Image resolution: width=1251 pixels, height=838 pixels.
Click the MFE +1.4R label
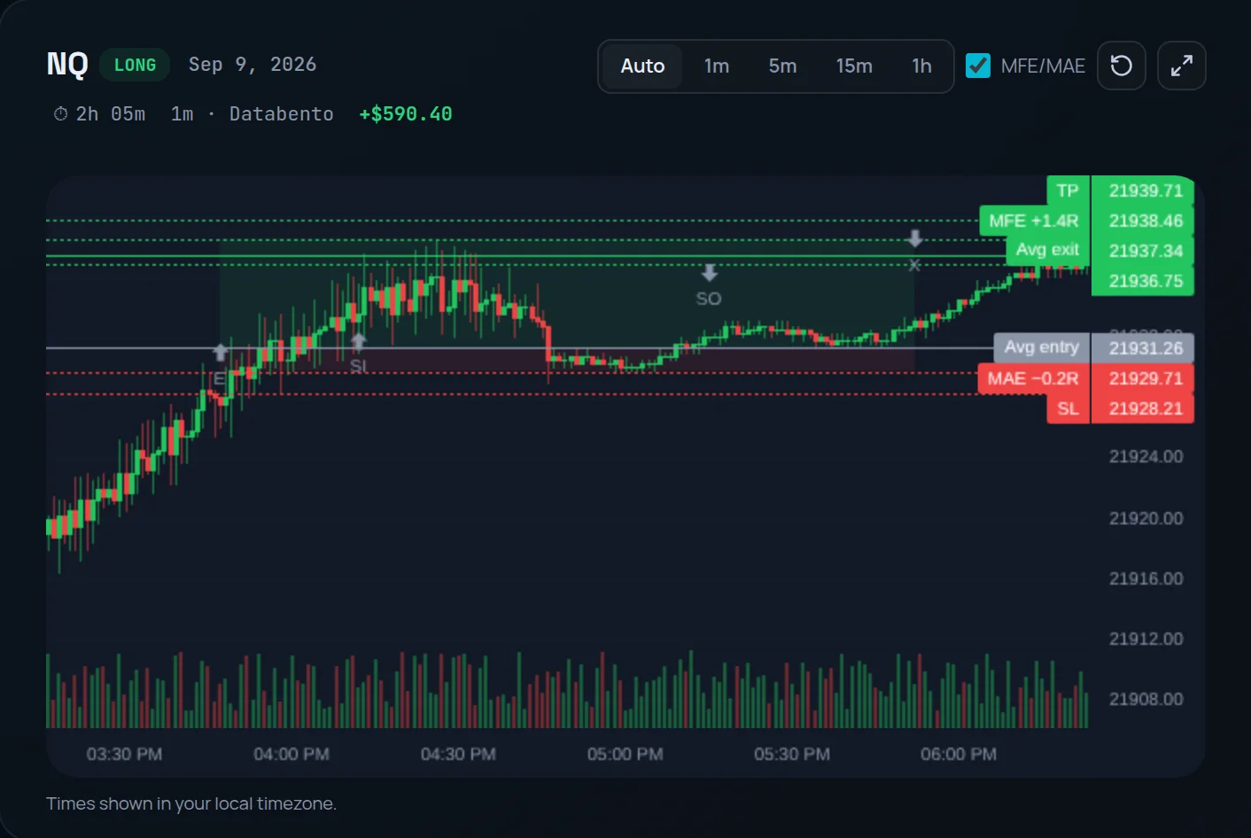tap(1034, 221)
